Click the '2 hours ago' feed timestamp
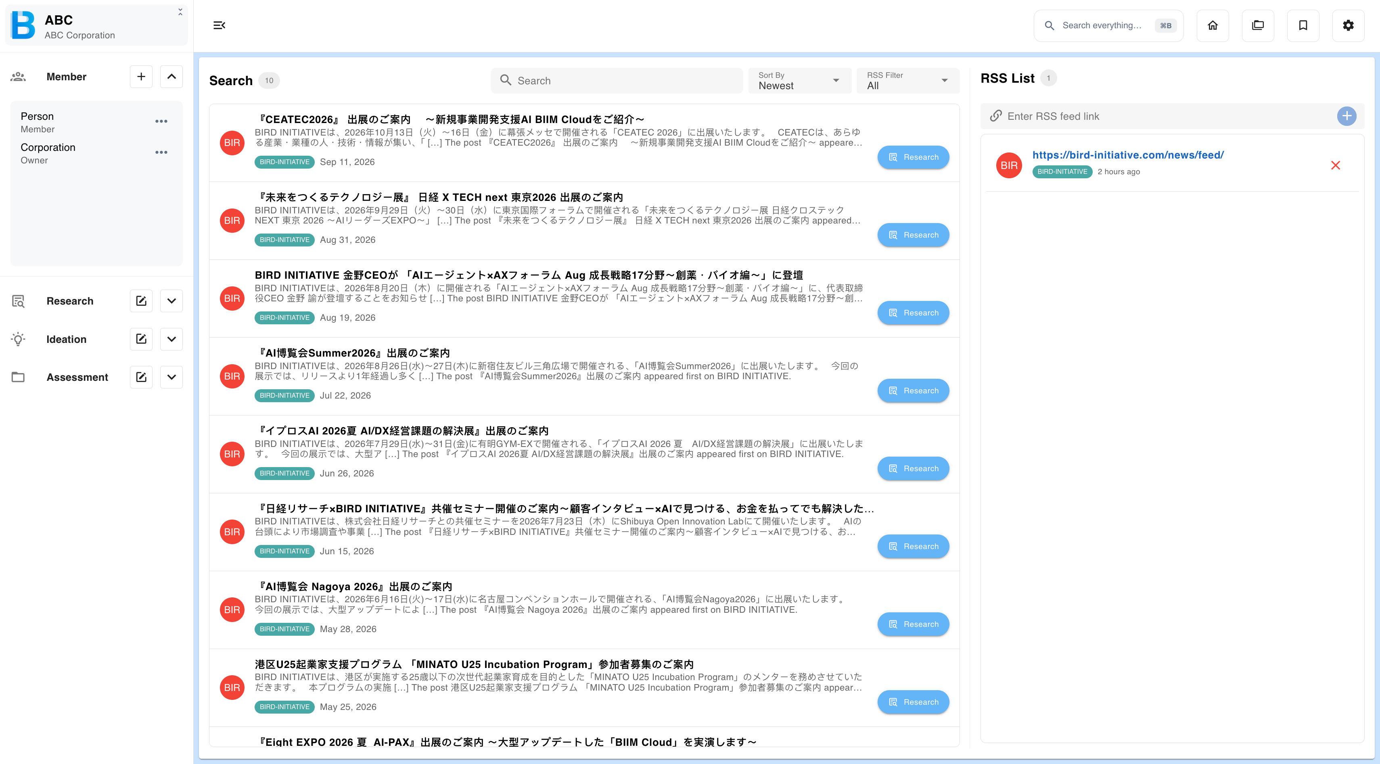 (x=1119, y=172)
